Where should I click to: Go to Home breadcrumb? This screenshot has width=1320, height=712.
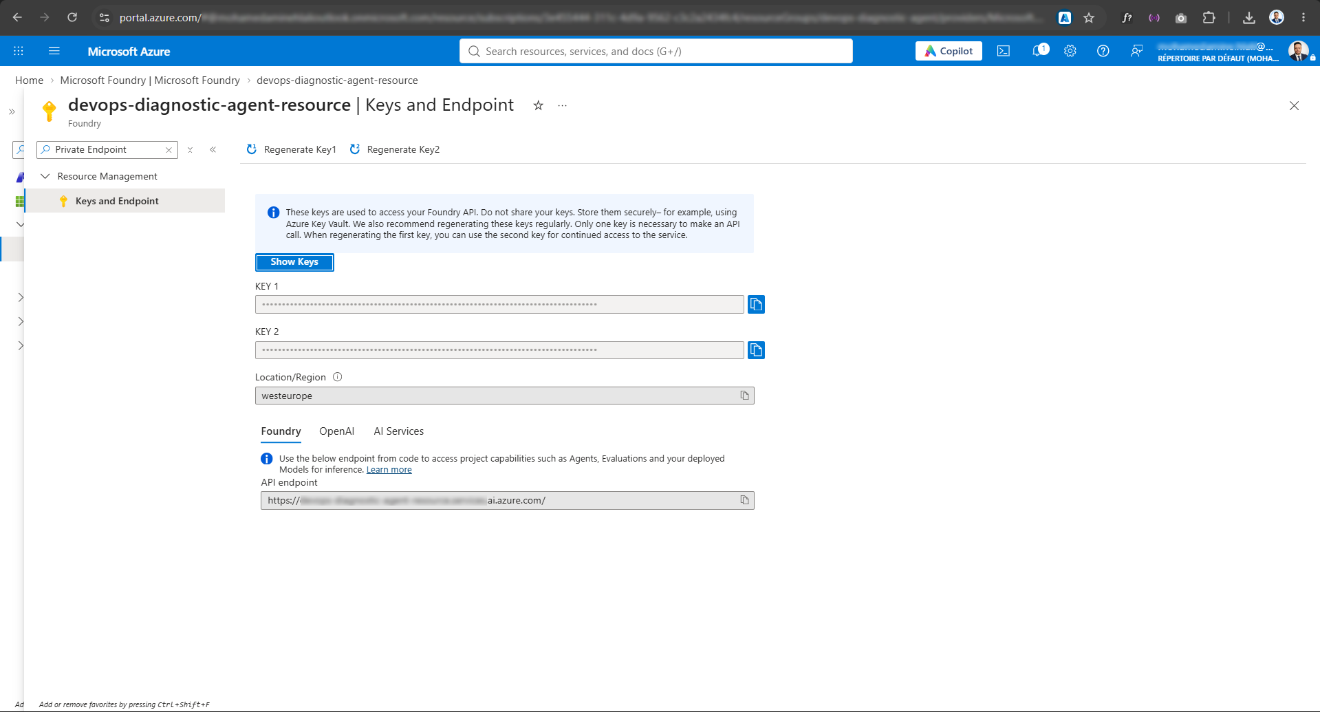coord(29,80)
